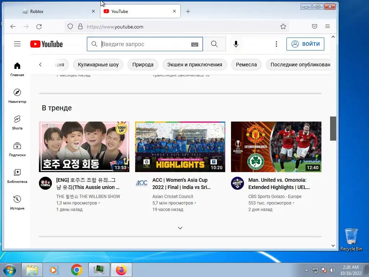Start voice search with microphone icon
Screen dimensions: 369x277
[236, 44]
